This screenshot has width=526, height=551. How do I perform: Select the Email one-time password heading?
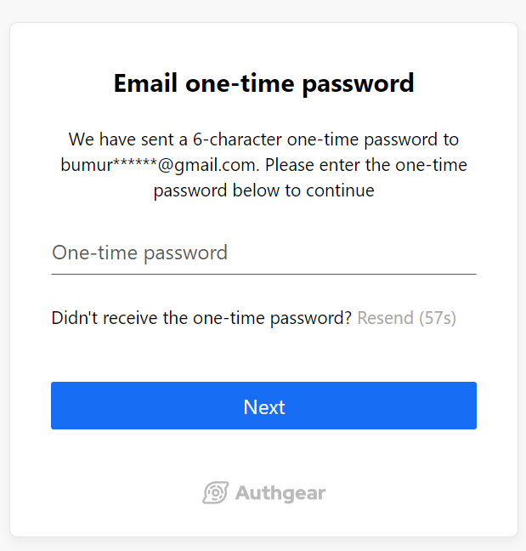[263, 83]
